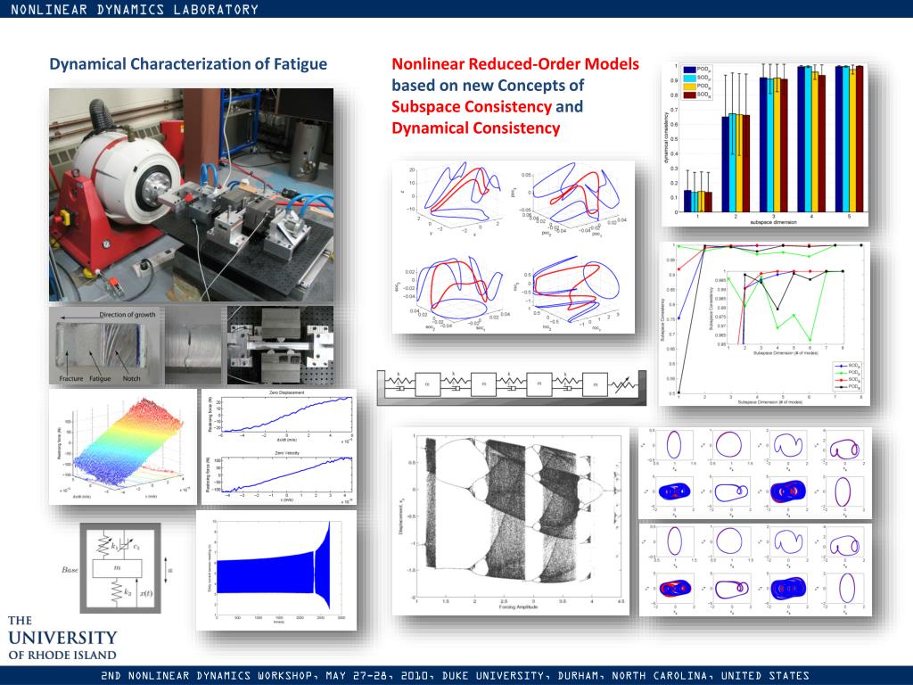Select the red "Dynamical Consistency" phrase
Viewport: 913px width, 685px height.
(x=476, y=128)
